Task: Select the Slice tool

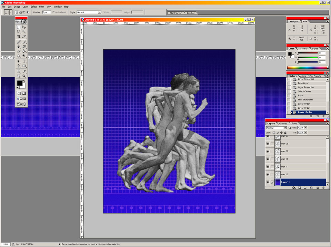Action: coord(24,36)
